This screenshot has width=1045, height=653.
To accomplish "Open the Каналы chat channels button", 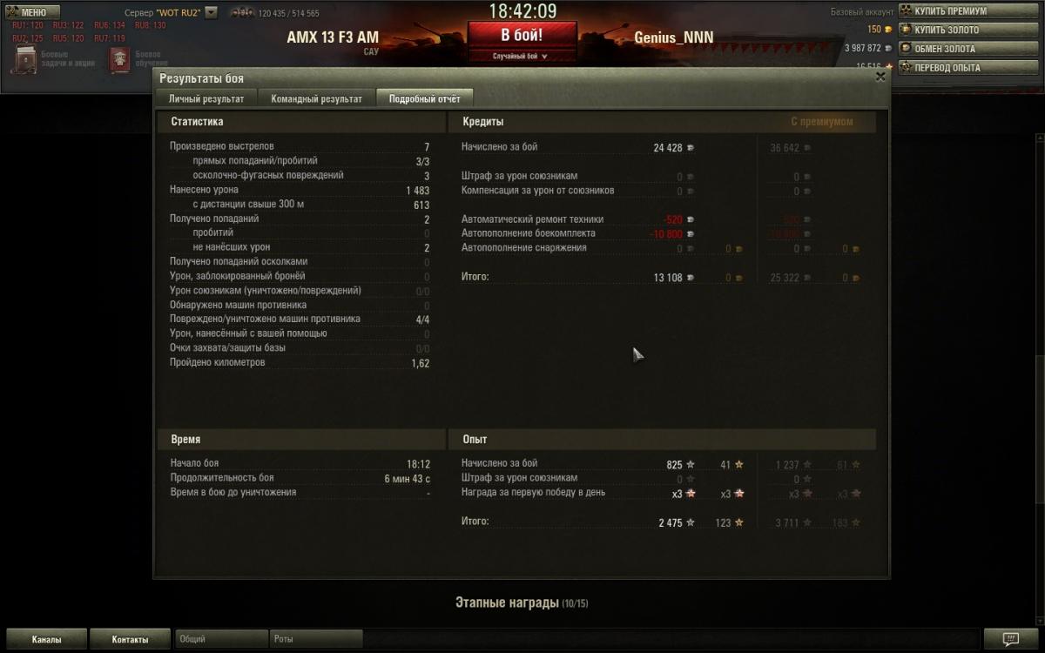I will tap(46, 639).
